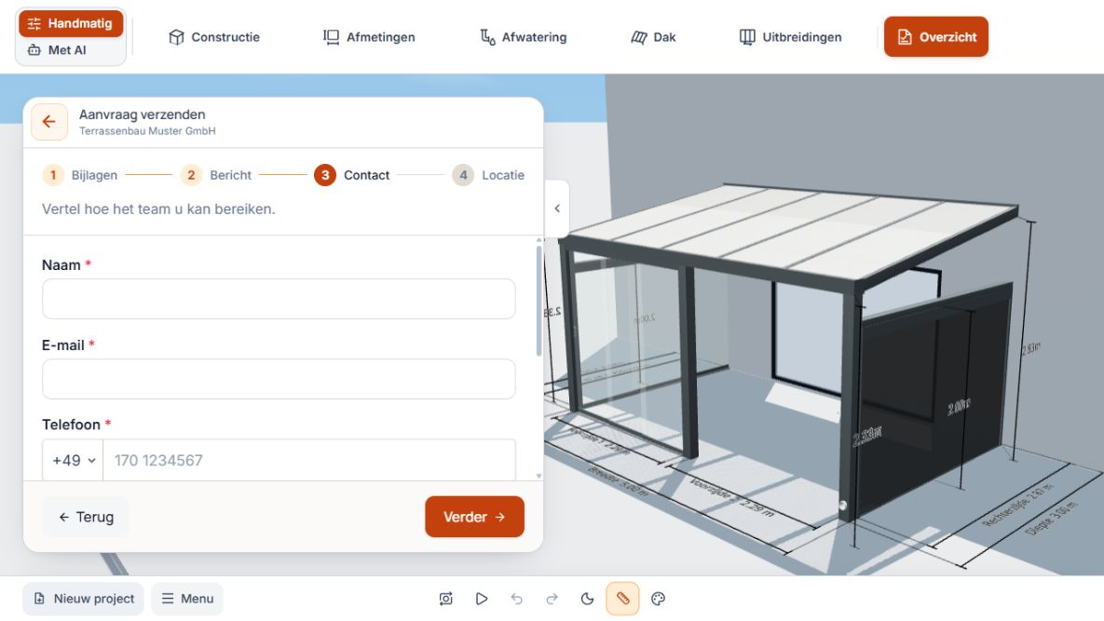Start a Nieuw project
1104x621 pixels.
pos(83,599)
